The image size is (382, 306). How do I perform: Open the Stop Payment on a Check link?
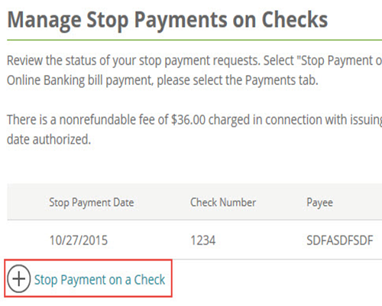click(x=100, y=280)
